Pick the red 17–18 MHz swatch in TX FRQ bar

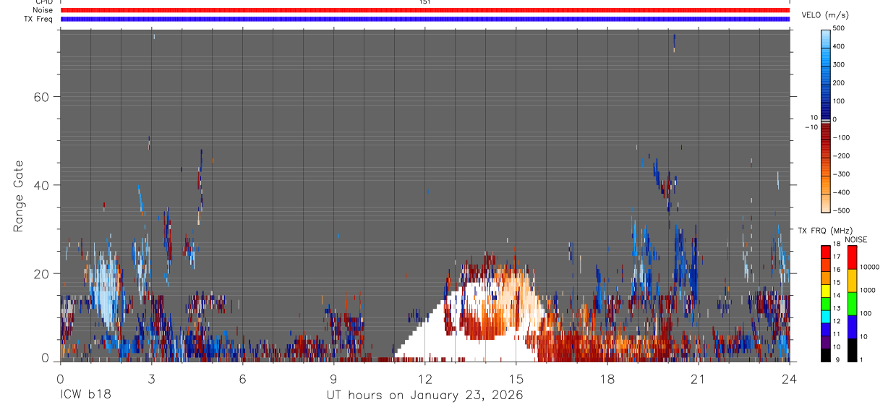[825, 252]
